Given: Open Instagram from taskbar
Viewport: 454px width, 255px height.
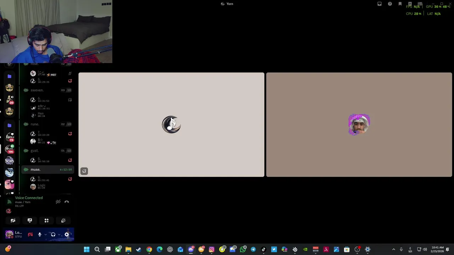Looking at the screenshot, I should click(212, 250).
